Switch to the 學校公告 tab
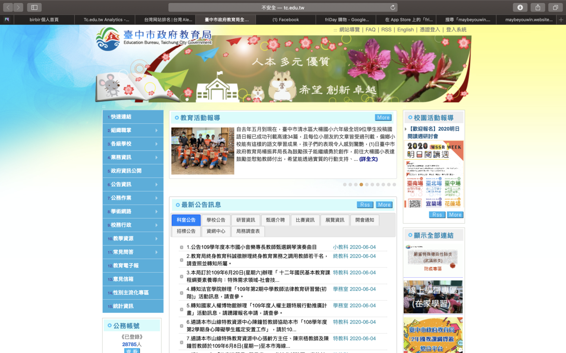566x353 pixels. (x=216, y=220)
